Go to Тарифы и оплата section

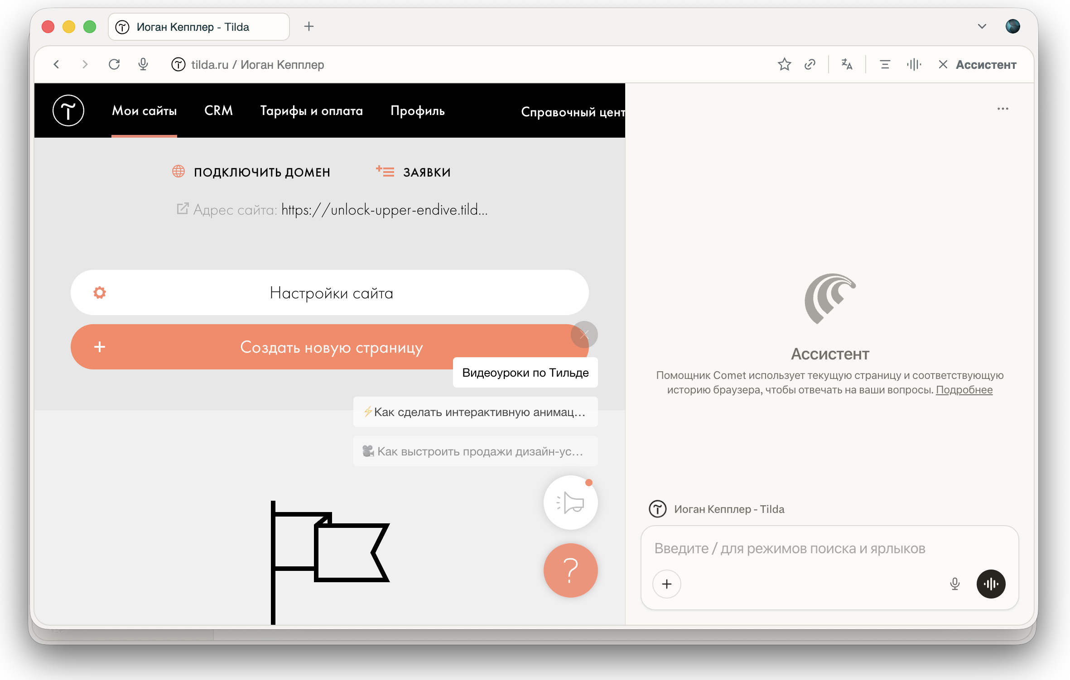coord(312,110)
